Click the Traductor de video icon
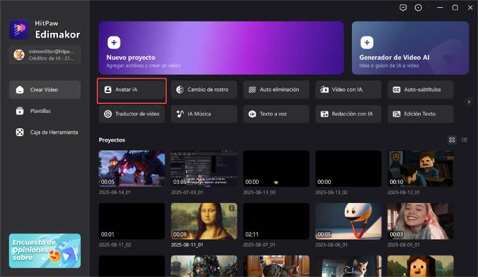This screenshot has height=277, width=478. pyautogui.click(x=108, y=114)
